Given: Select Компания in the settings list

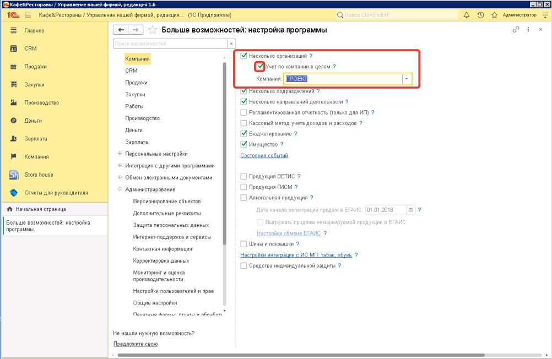Looking at the screenshot, I should 137,59.
